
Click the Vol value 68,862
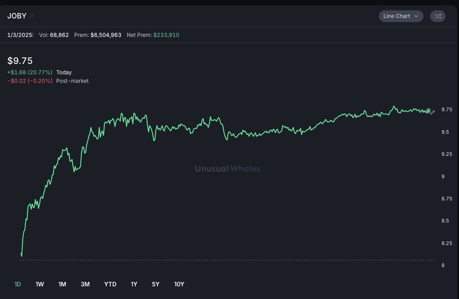(59, 35)
